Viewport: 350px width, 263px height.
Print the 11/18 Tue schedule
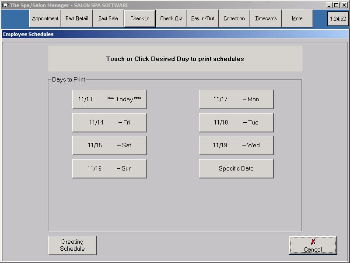pyautogui.click(x=236, y=123)
